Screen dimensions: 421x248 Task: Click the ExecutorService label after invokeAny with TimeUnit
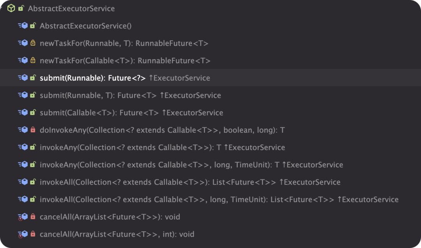[314, 164]
